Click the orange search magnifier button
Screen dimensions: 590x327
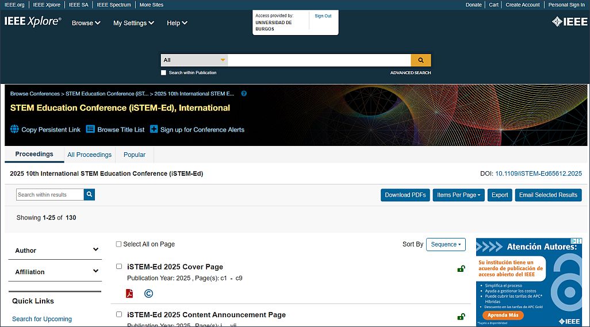pos(420,60)
